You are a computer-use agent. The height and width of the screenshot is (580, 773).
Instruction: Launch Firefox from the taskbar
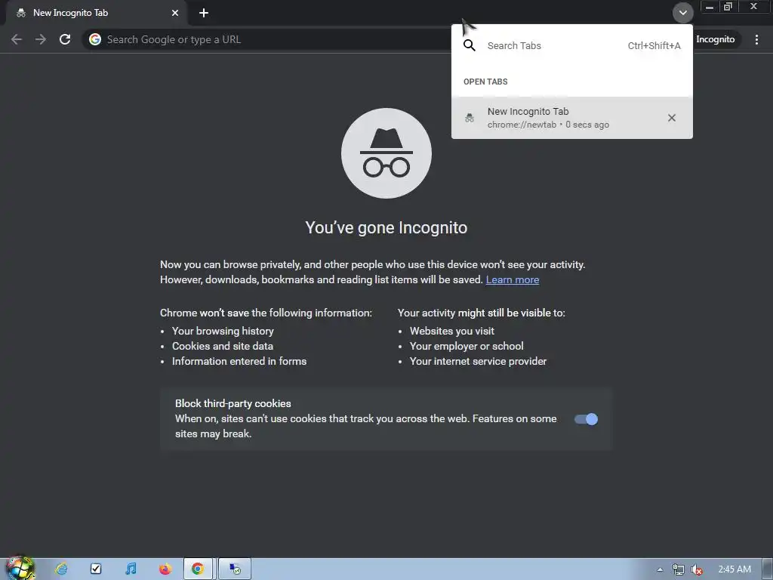coord(165,569)
